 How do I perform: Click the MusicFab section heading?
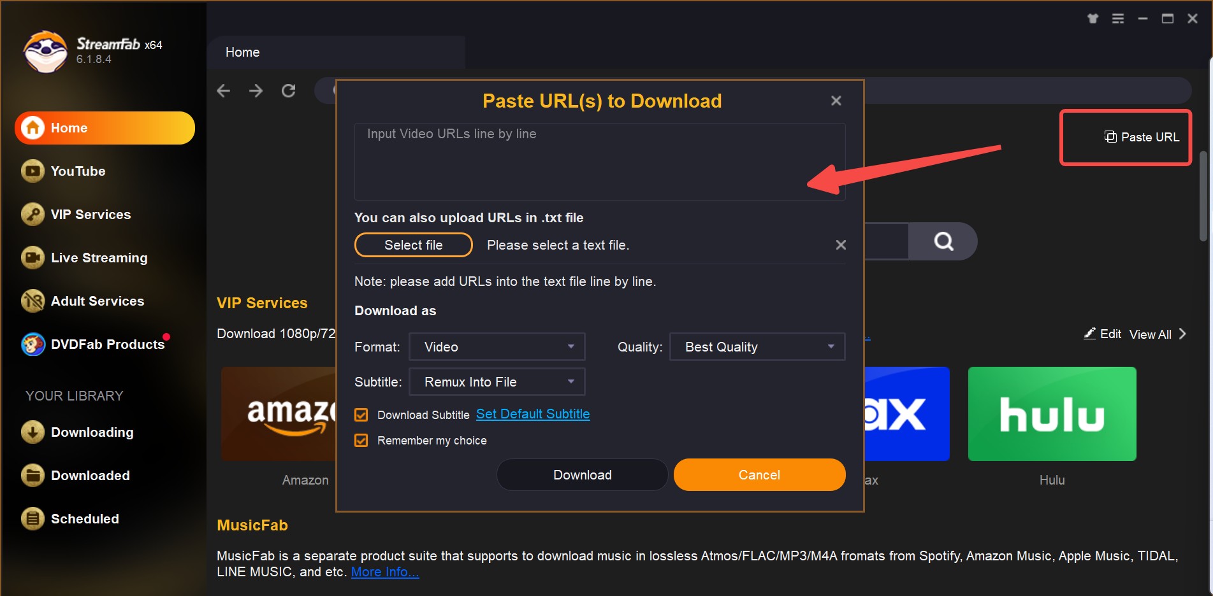tap(252, 525)
